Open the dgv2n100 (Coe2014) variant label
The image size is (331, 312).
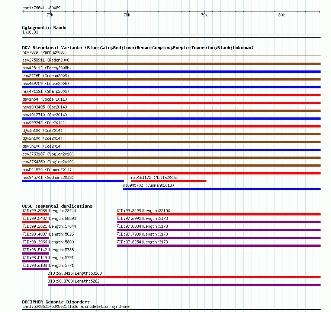click(x=42, y=138)
